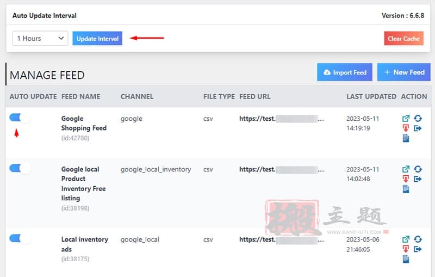Click the Import Feed button

[345, 72]
